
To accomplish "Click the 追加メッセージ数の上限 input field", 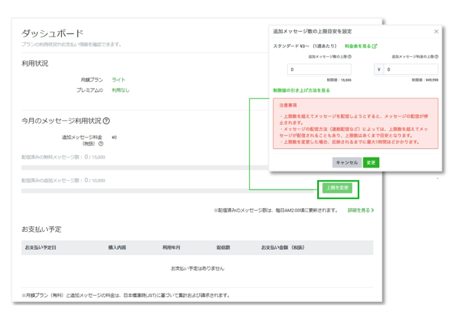I will coord(318,70).
